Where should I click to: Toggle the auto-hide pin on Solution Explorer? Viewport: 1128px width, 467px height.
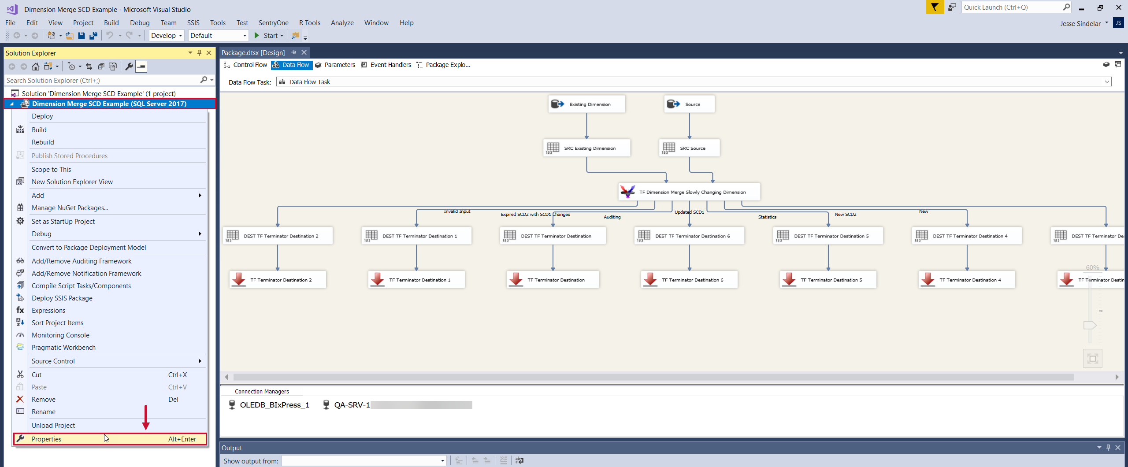(200, 52)
